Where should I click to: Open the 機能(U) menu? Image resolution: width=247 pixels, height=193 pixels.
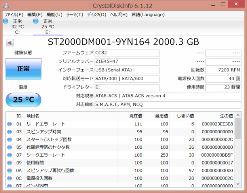tap(54, 15)
